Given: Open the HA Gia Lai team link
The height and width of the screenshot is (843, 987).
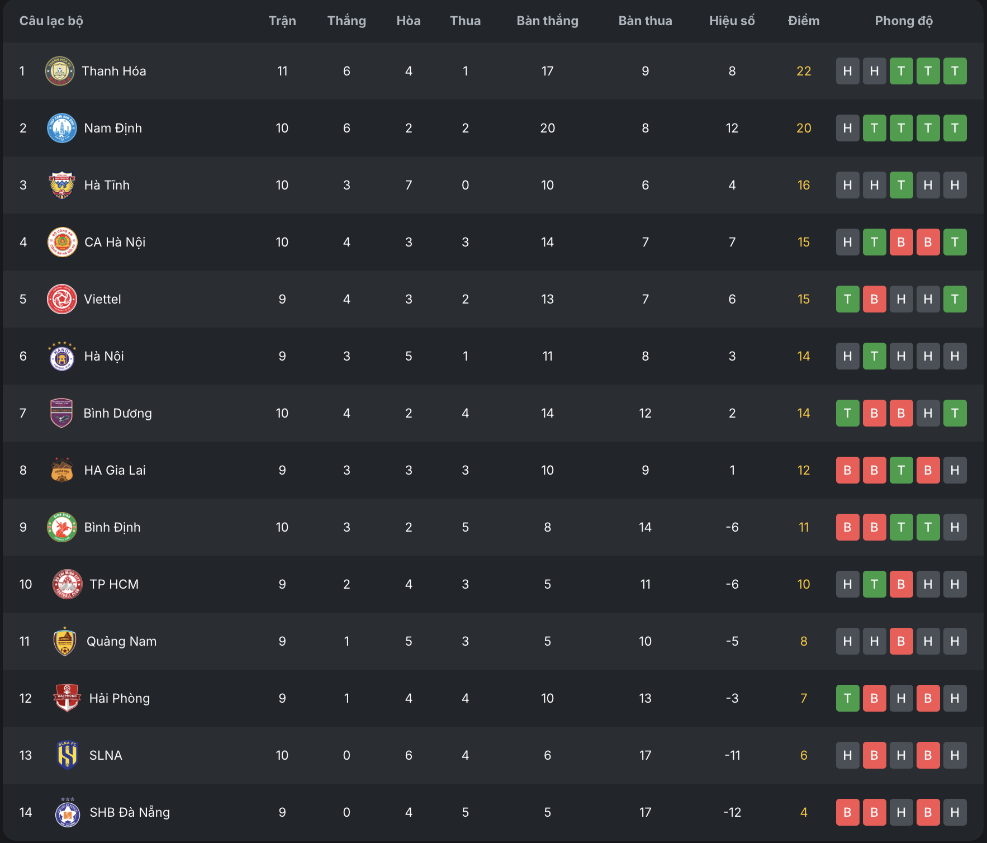Looking at the screenshot, I should coord(115,470).
